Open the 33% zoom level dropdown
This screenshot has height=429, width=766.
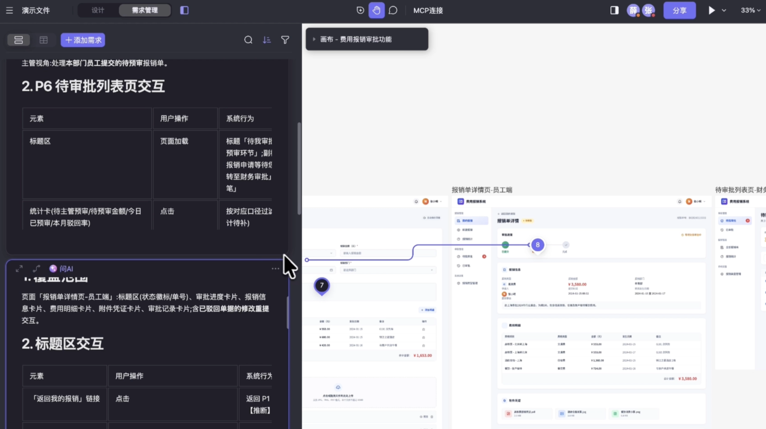coord(750,10)
